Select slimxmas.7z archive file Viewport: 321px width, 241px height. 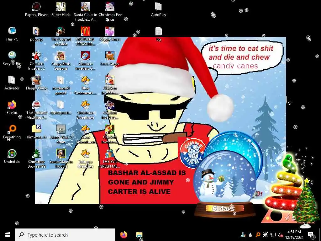pyautogui.click(x=36, y=132)
